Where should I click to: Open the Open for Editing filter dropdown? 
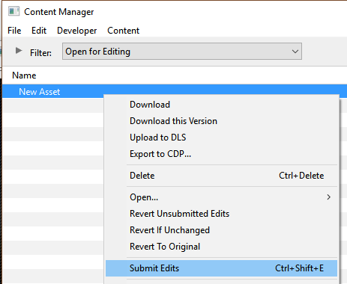[182, 52]
